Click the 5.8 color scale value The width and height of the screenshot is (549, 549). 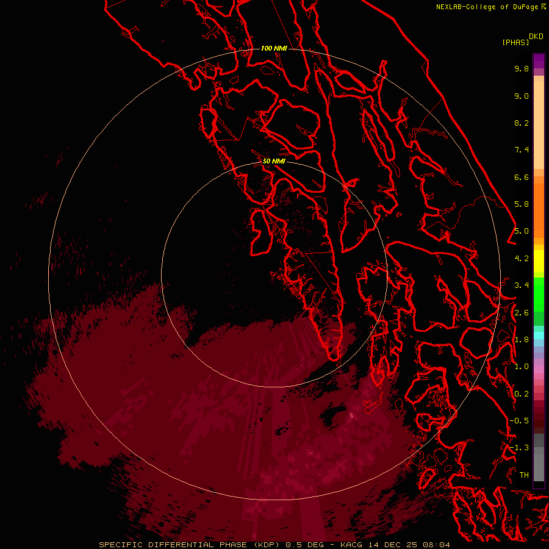[522, 204]
